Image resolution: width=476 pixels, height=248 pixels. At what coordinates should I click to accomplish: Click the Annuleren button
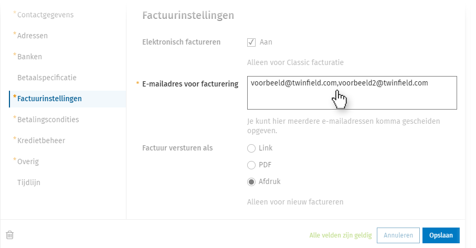pyautogui.click(x=398, y=235)
